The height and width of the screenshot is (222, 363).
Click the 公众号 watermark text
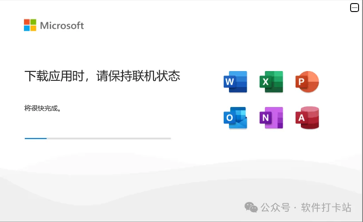point(275,207)
